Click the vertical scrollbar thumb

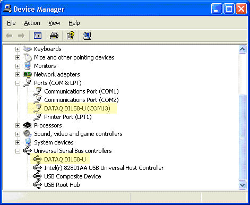pos(242,137)
